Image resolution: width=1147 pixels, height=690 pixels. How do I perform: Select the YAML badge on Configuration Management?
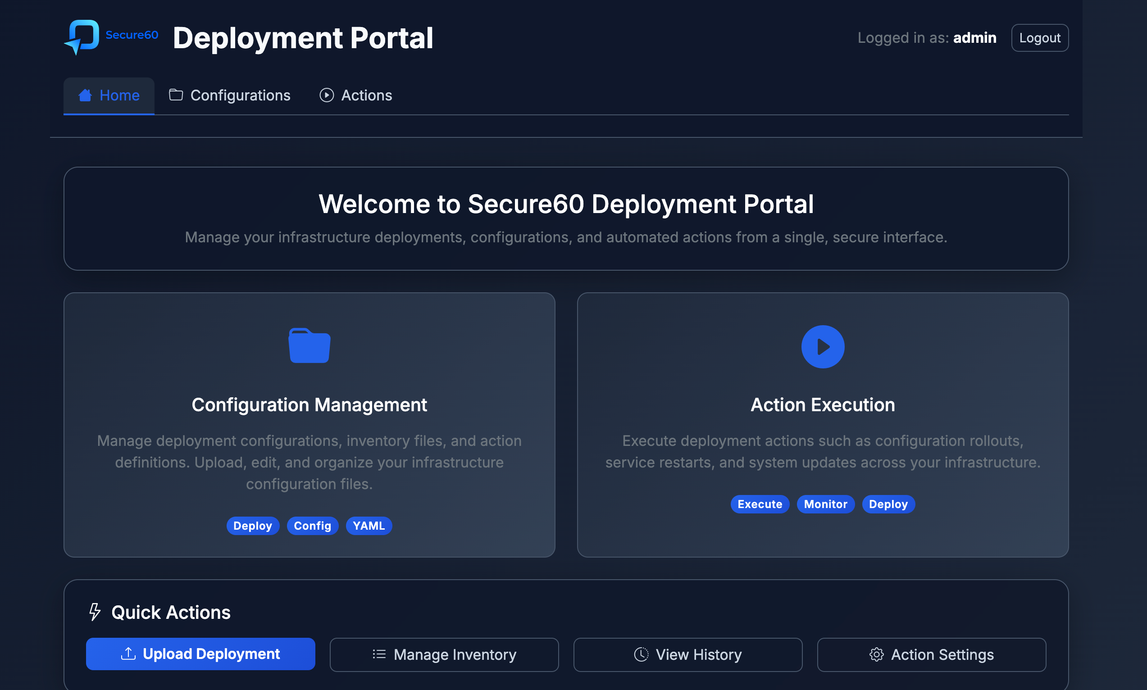(x=369, y=526)
